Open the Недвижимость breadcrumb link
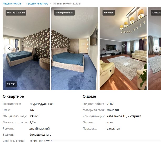The height and width of the screenshot is (142, 161). pyautogui.click(x=12, y=4)
